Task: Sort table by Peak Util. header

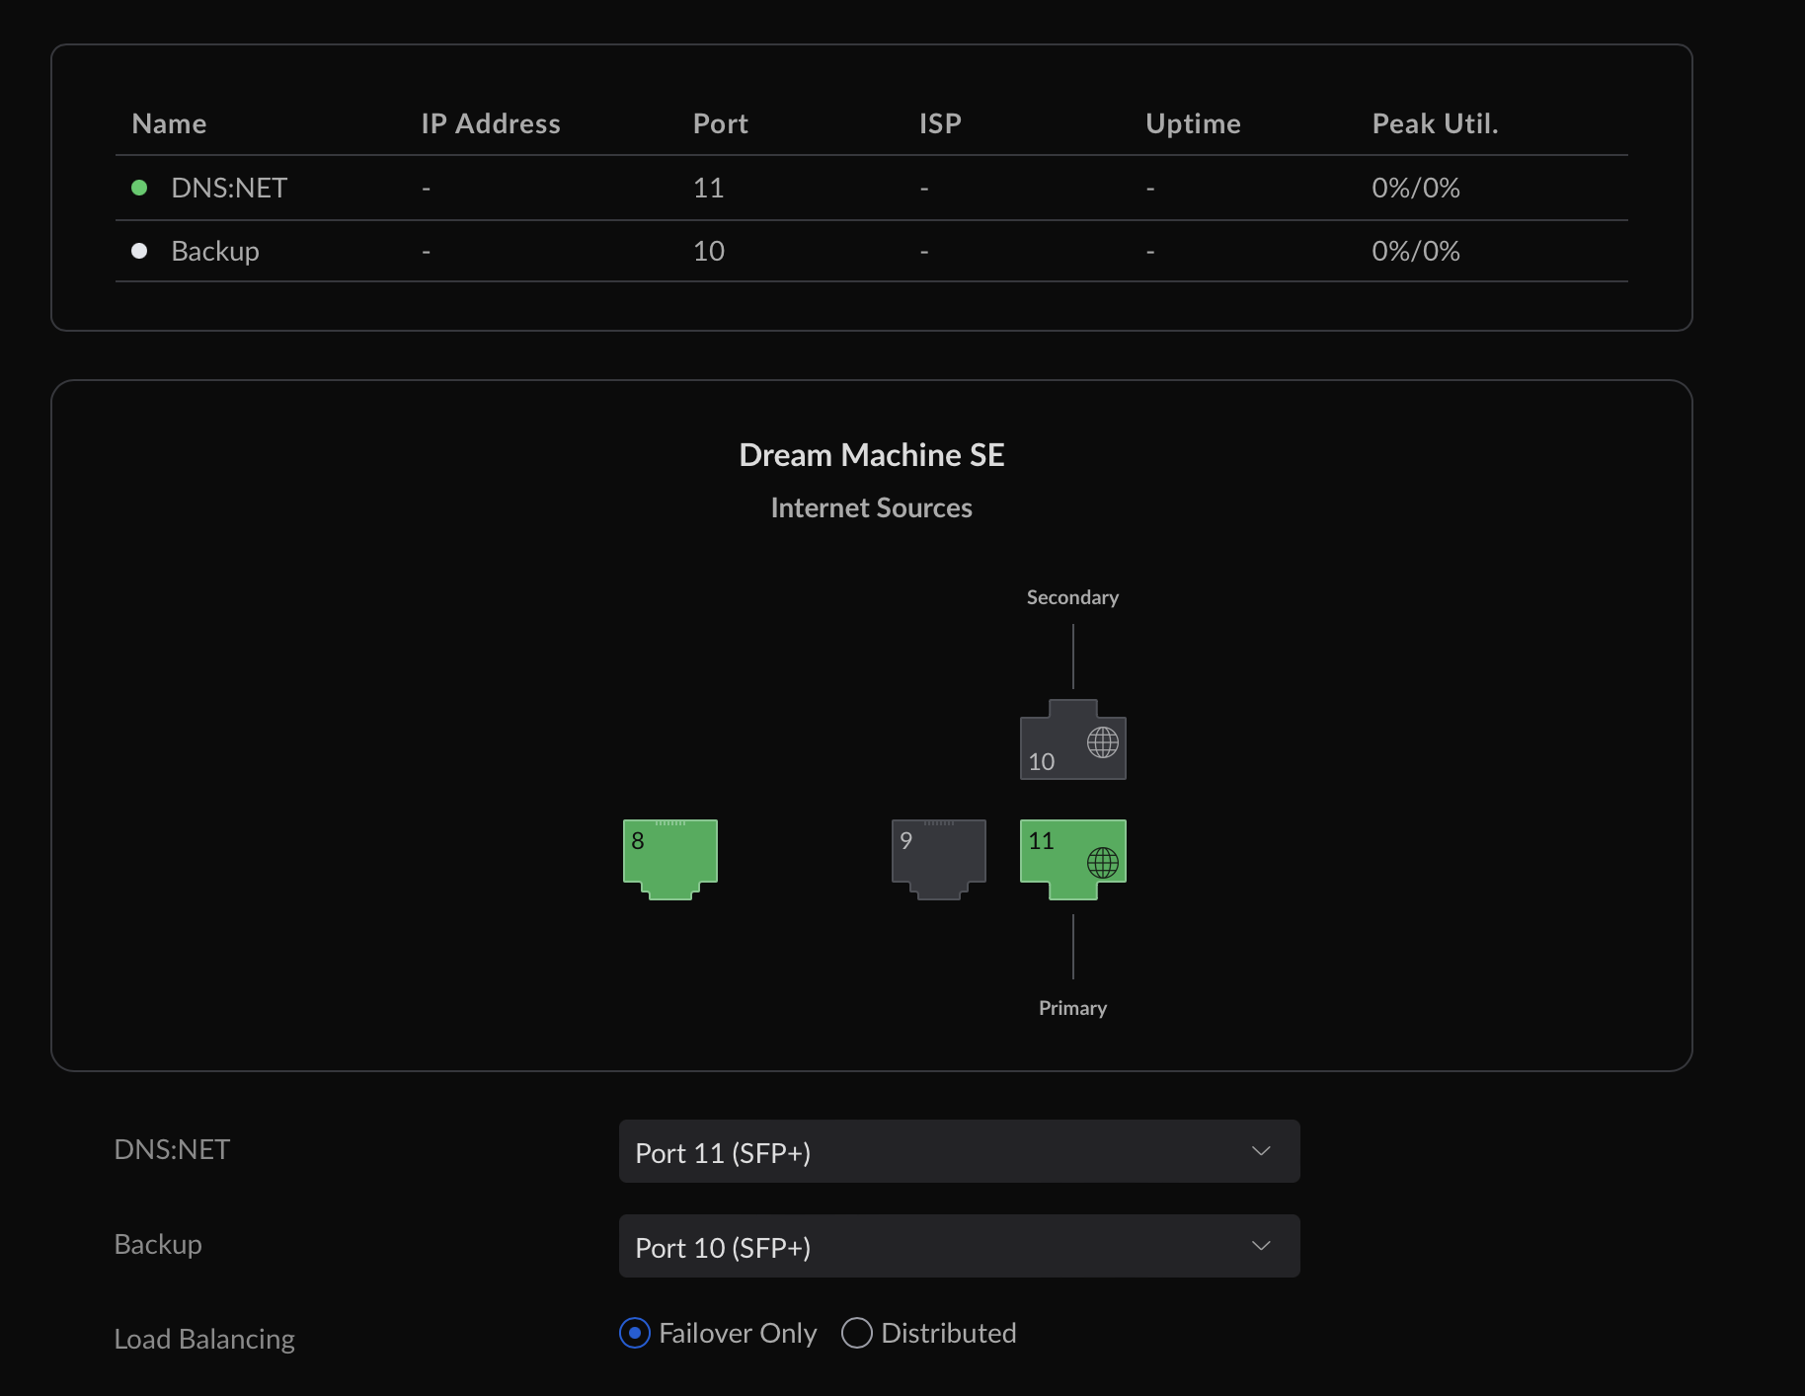Action: (x=1436, y=123)
